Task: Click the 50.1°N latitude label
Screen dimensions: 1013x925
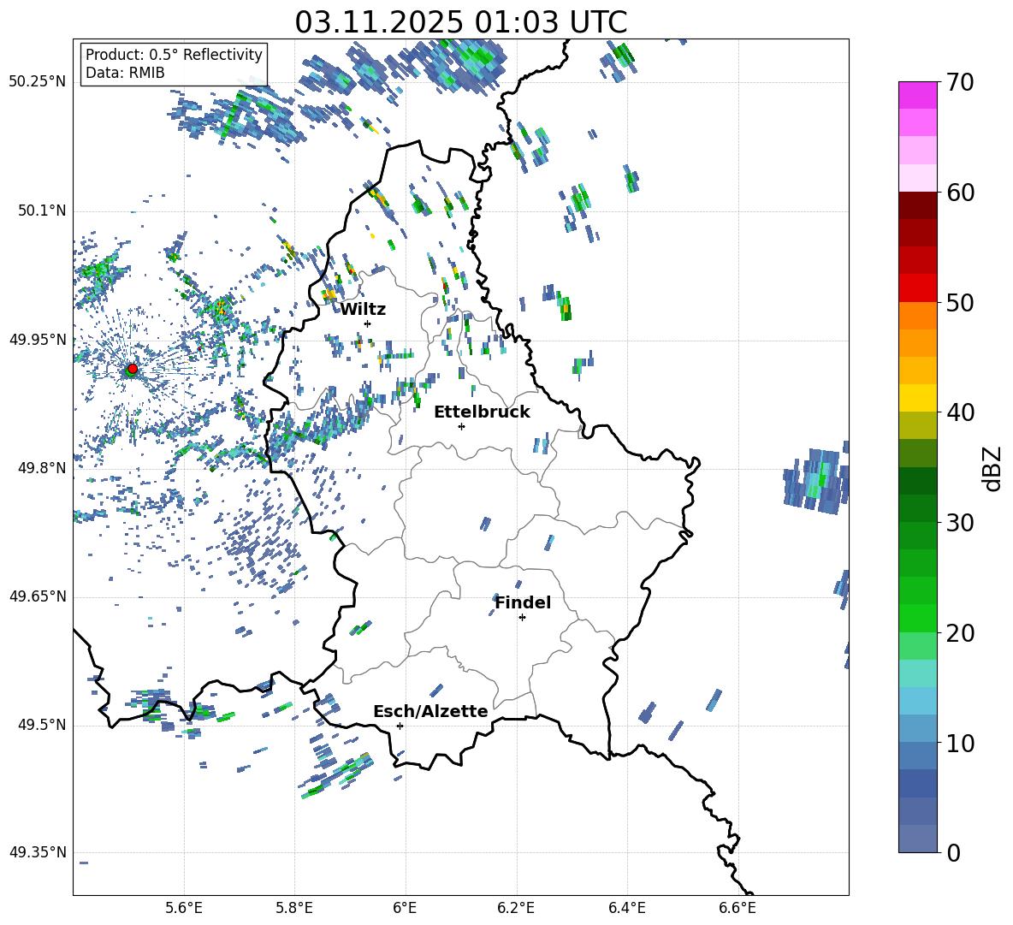Action: 41,211
